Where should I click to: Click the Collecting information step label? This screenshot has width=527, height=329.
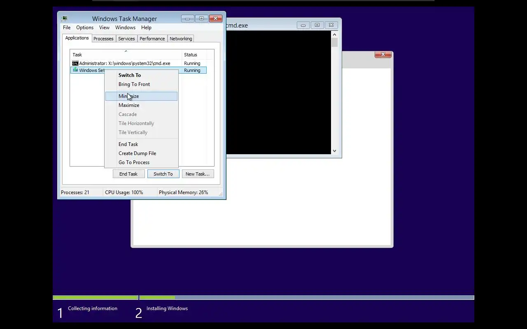[93, 308]
